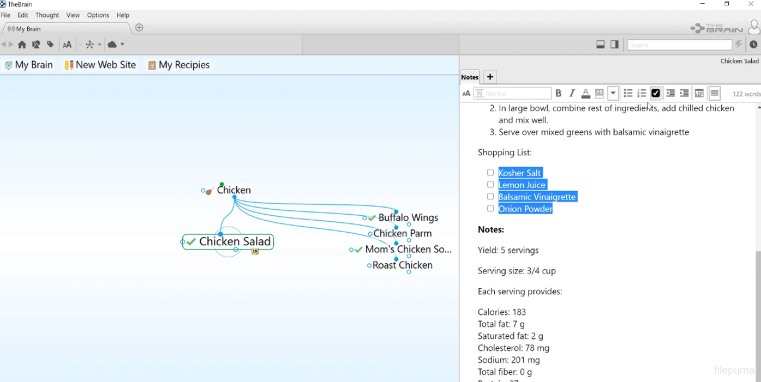
Task: Select the Buffalo Wings thought
Action: pyautogui.click(x=408, y=218)
